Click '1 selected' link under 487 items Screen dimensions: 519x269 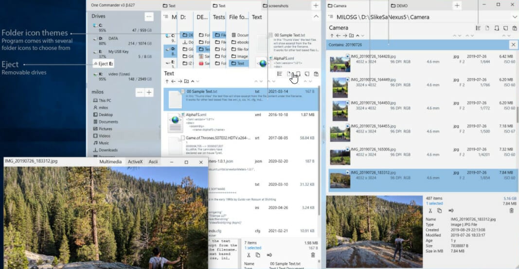click(434, 203)
